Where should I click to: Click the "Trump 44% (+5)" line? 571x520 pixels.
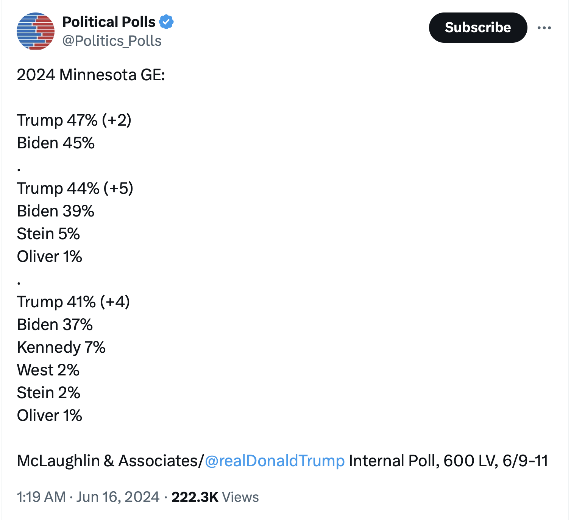(75, 188)
